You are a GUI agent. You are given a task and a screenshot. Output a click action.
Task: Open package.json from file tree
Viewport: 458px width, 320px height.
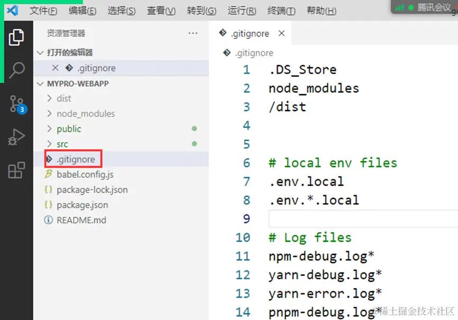(83, 205)
